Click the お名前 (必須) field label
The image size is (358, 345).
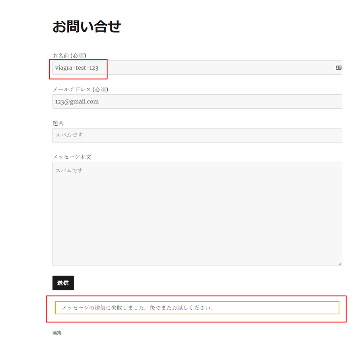(x=69, y=55)
